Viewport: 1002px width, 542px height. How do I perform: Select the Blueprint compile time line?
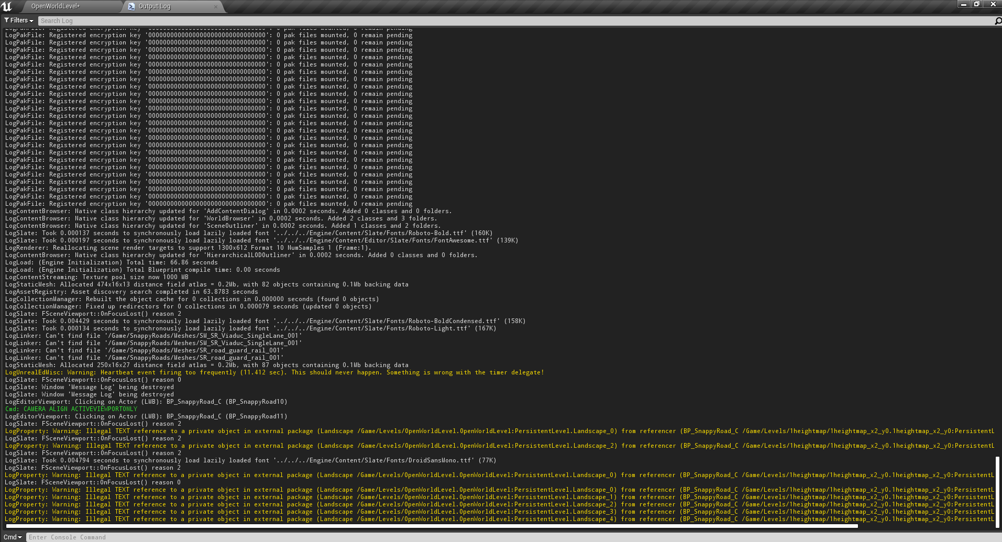click(x=142, y=270)
